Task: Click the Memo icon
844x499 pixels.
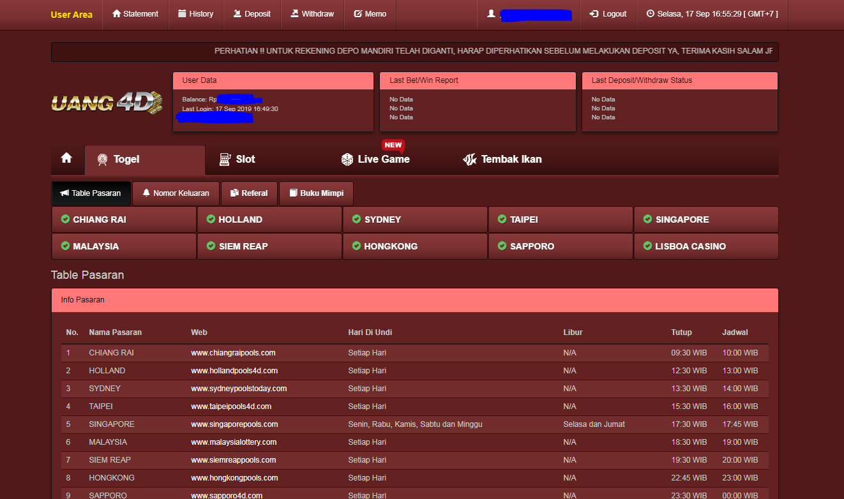Action: (359, 13)
